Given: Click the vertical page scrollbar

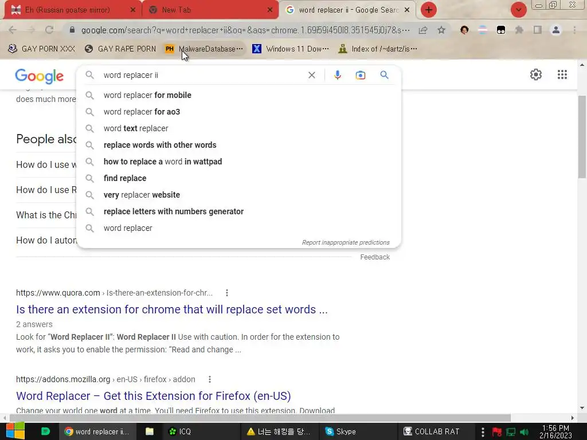Looking at the screenshot, I should [x=582, y=136].
